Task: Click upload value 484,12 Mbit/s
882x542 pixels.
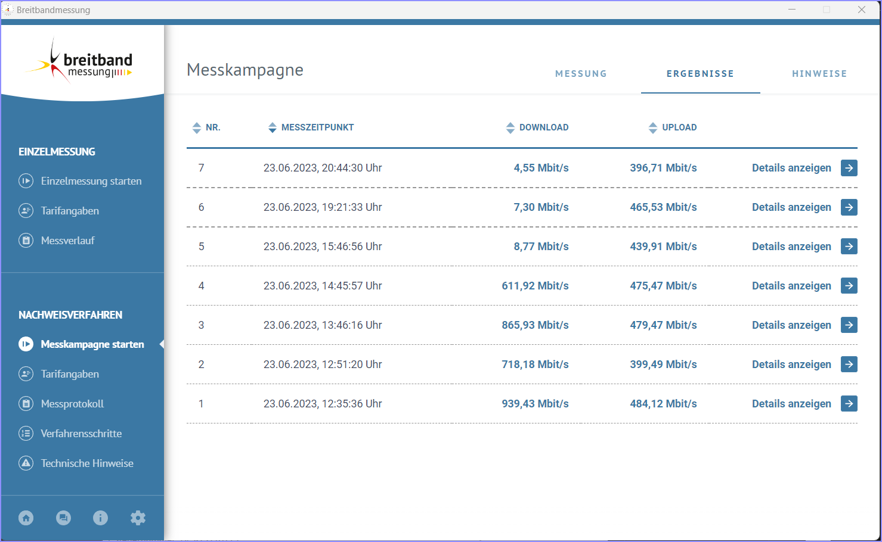Action: click(663, 404)
